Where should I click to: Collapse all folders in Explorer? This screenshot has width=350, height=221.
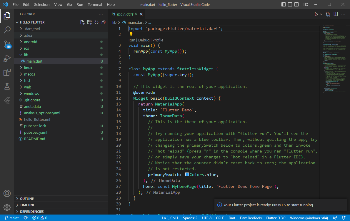pos(103,22)
